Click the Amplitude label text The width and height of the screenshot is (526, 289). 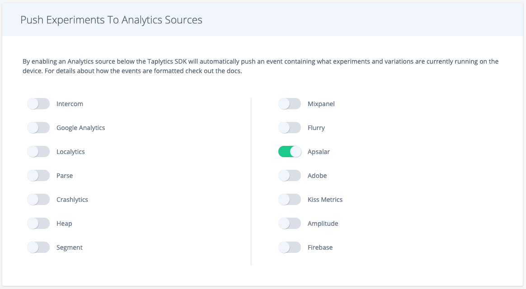(323, 224)
